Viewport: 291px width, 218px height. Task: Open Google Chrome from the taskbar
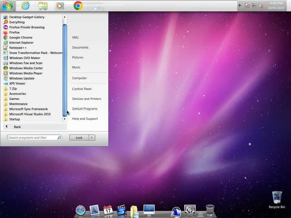coord(78,6)
